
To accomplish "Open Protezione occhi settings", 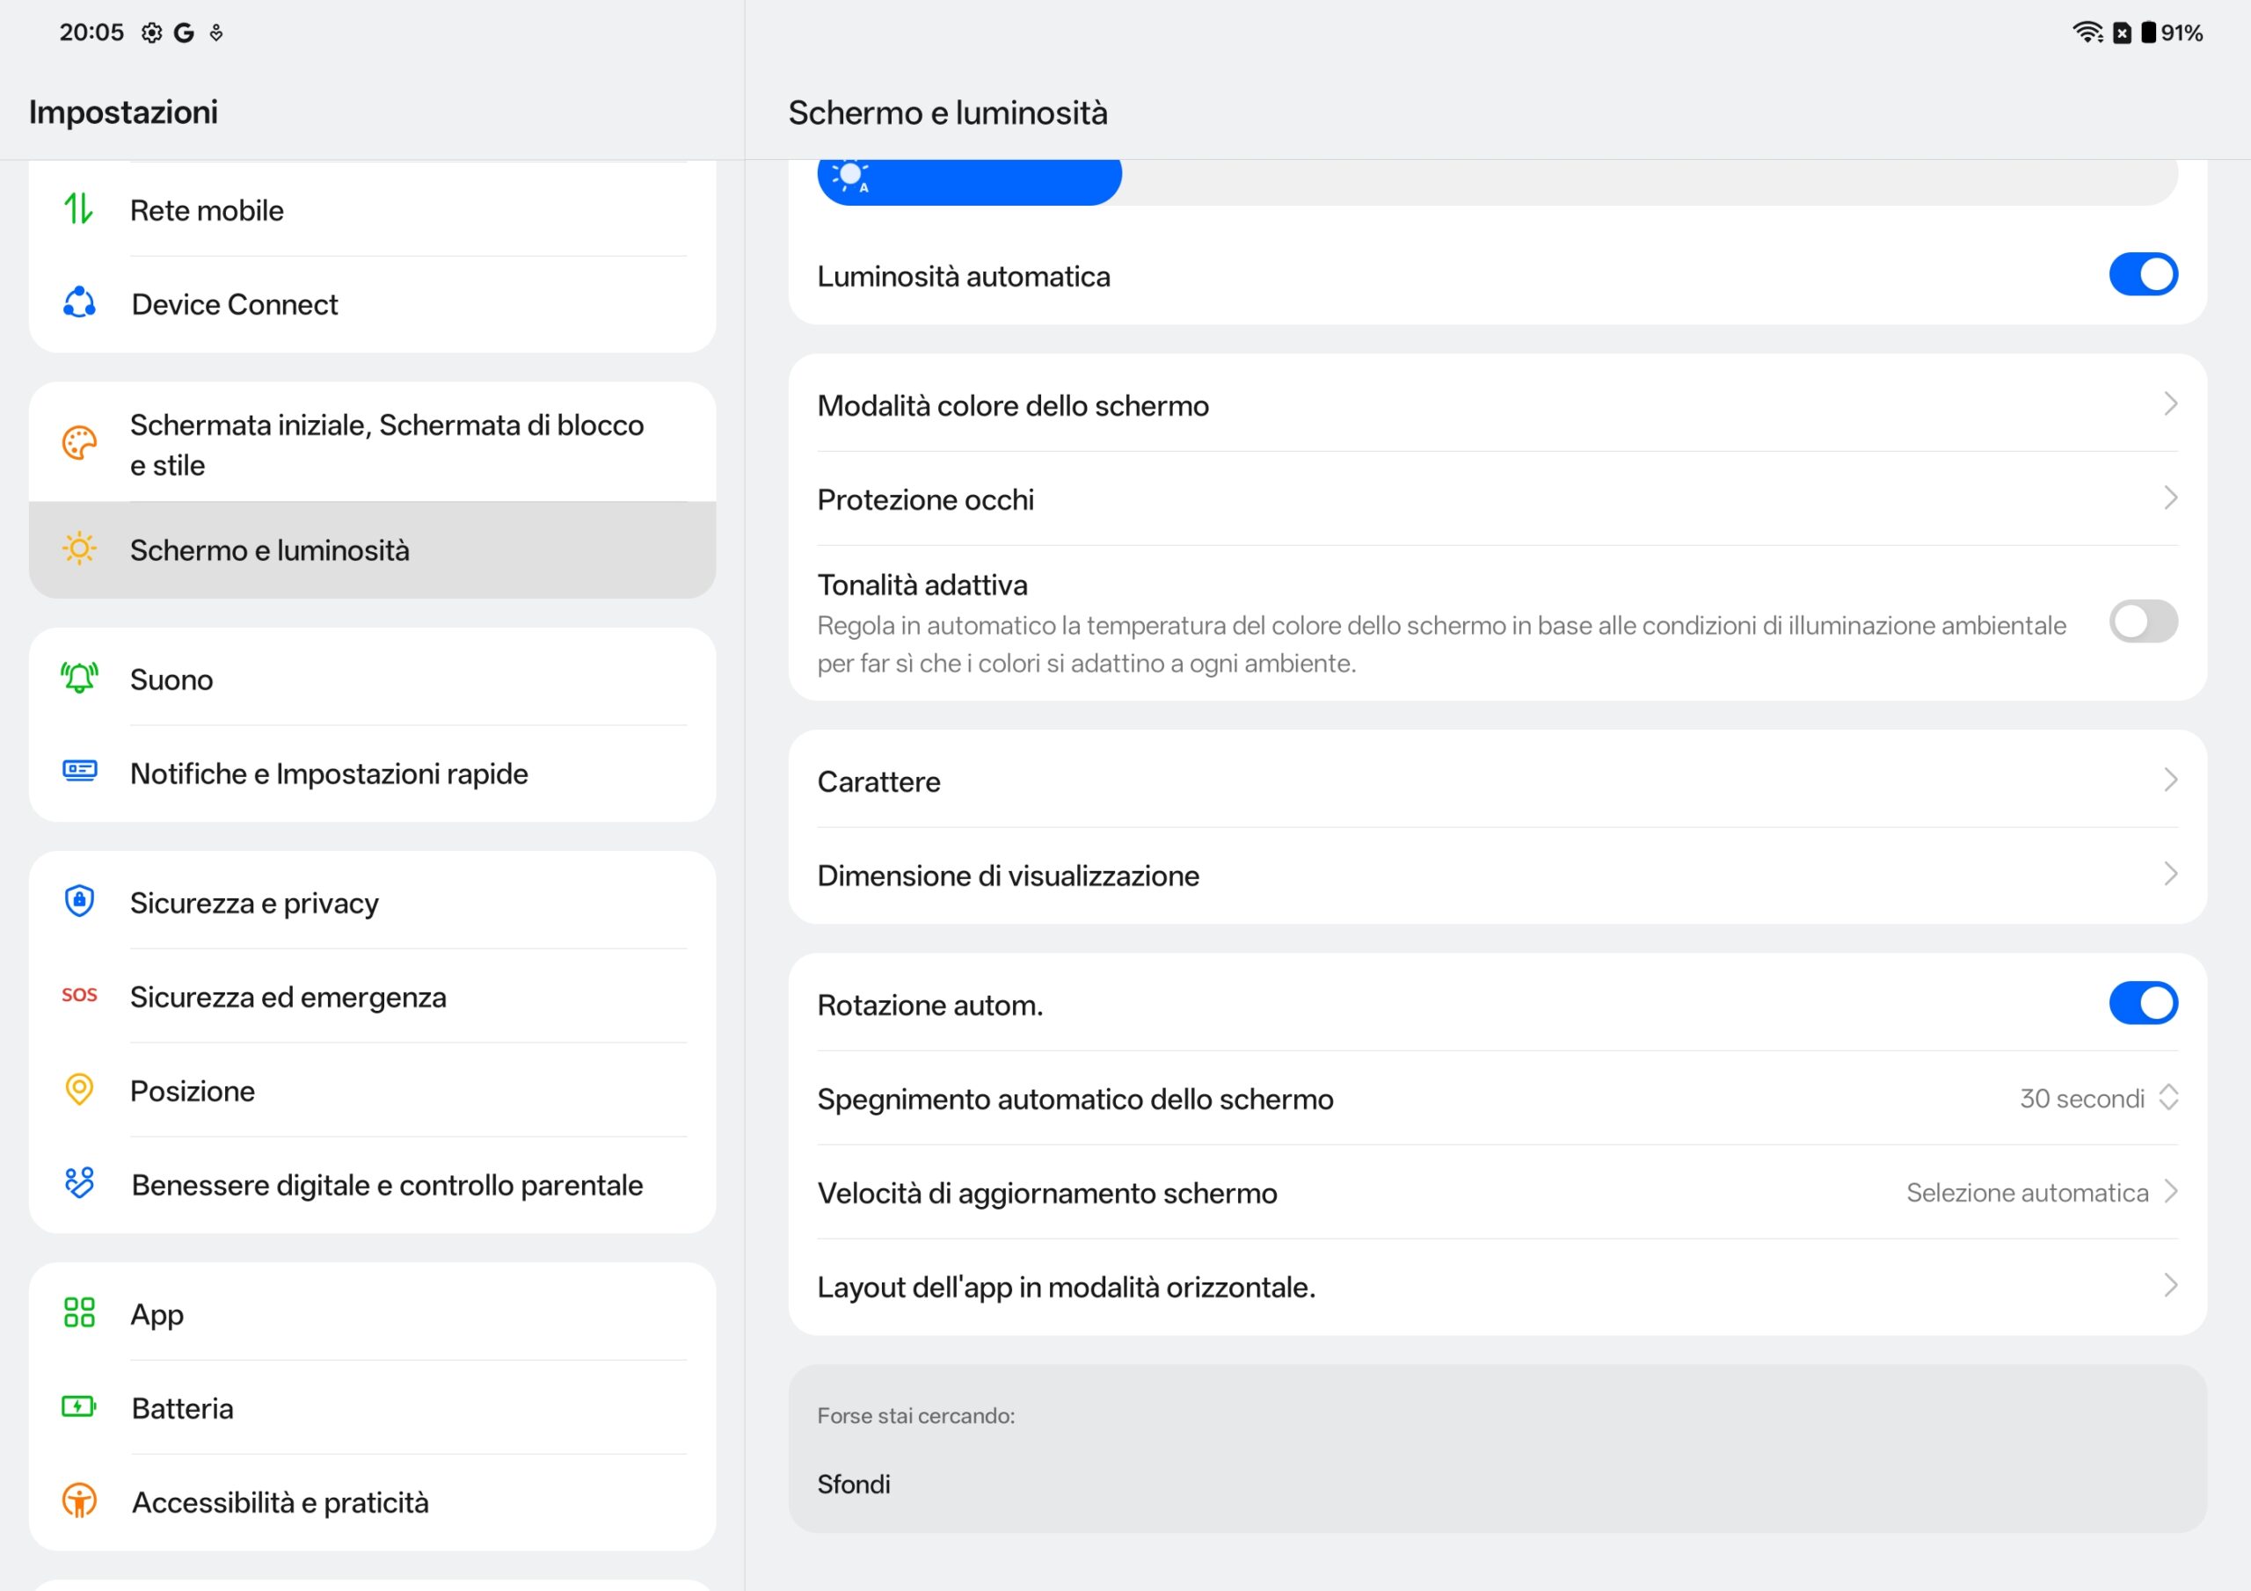I will pos(1496,499).
